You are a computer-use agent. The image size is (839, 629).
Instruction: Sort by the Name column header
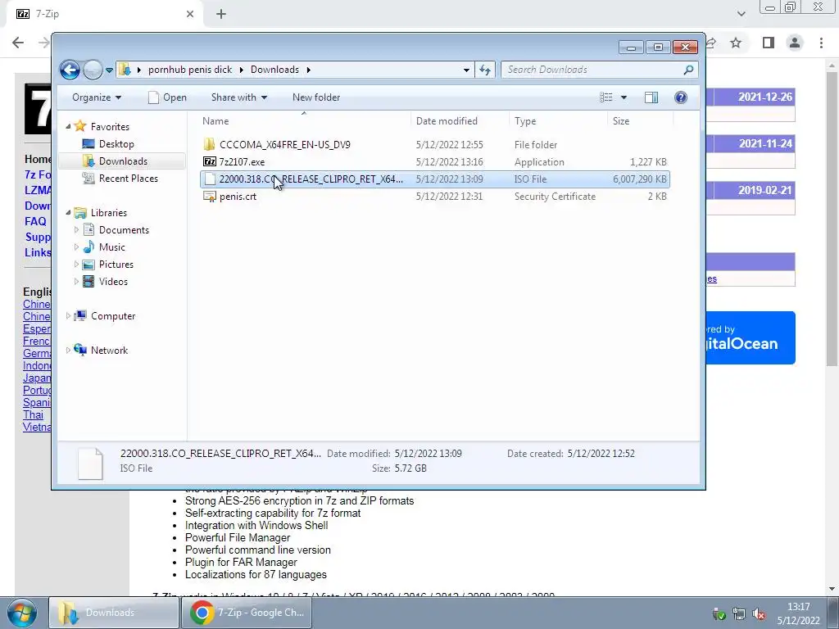click(303, 121)
